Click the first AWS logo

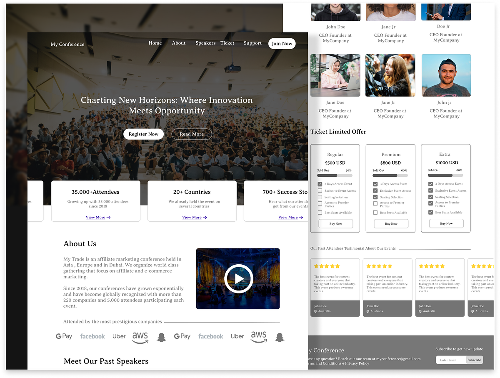(140, 337)
